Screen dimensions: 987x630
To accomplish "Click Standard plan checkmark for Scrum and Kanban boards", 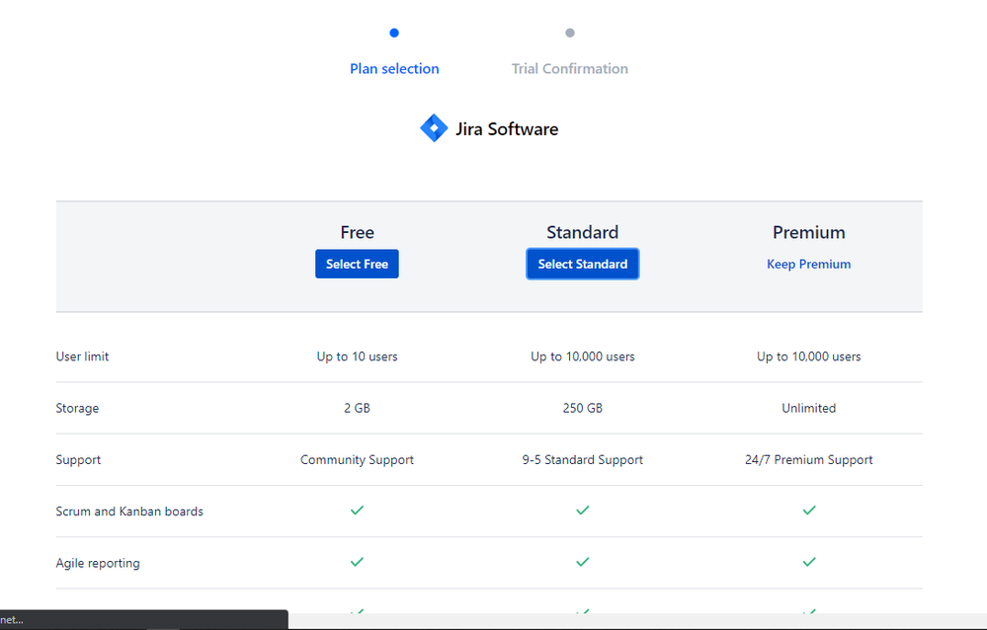I will [583, 511].
